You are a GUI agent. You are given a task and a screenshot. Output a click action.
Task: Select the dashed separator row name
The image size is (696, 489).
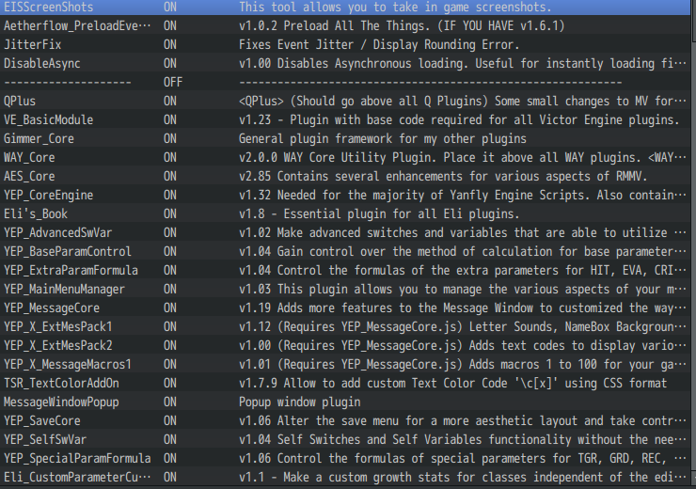click(x=68, y=82)
